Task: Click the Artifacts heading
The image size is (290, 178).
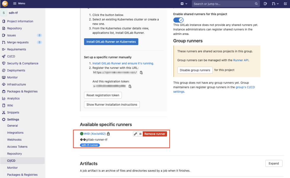Action: pyautogui.click(x=89, y=163)
